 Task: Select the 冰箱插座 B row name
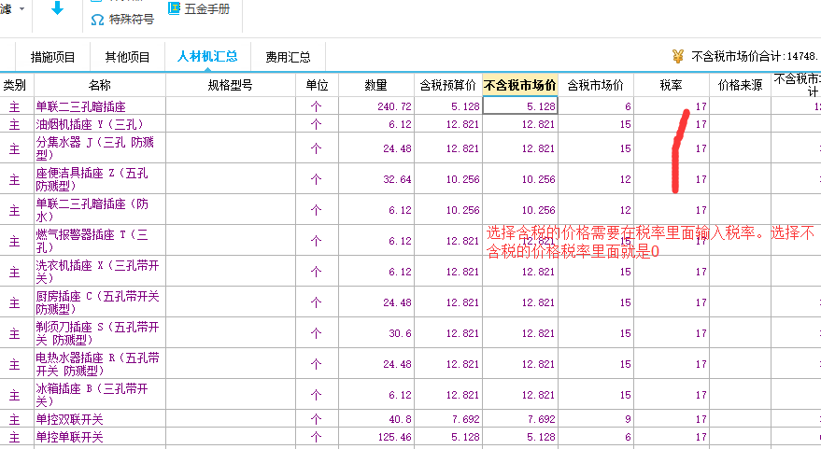[100, 395]
